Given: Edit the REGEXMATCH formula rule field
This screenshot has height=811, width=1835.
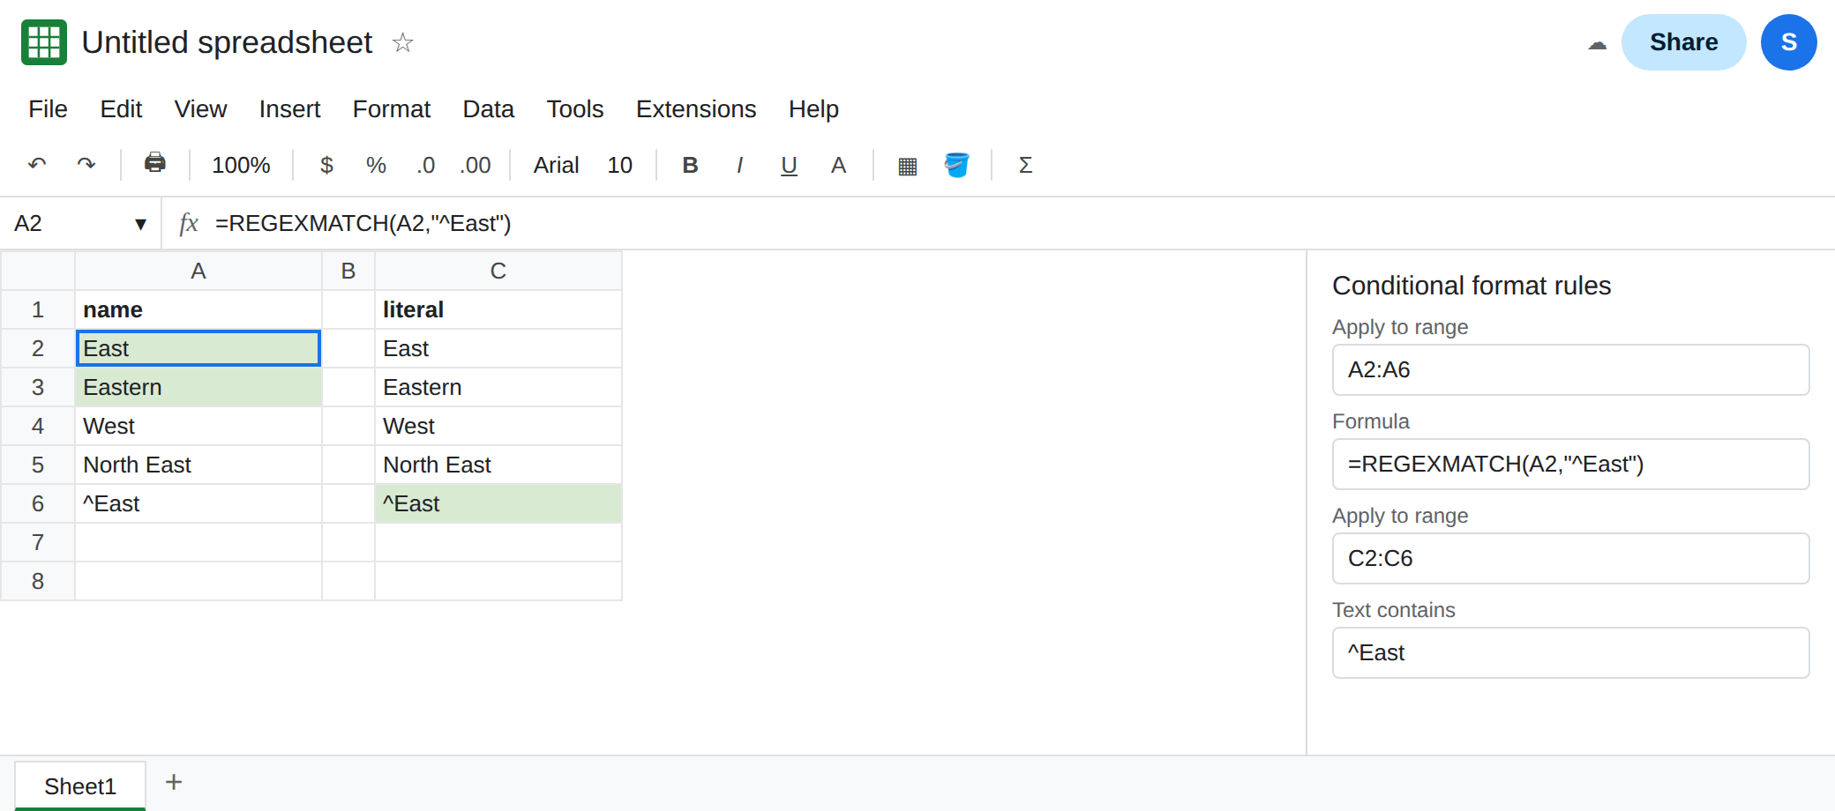Looking at the screenshot, I should pos(1570,464).
